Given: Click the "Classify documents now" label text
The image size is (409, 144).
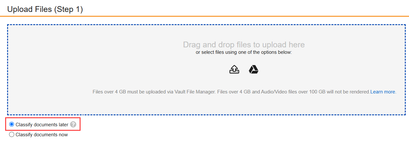Looking at the screenshot, I should (42, 135).
